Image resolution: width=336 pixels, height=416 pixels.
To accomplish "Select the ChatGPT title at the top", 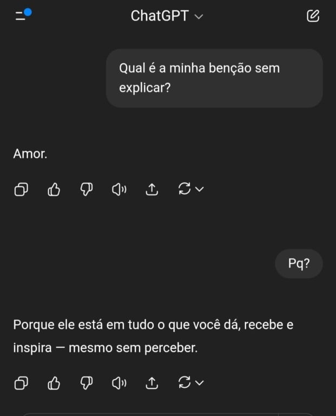I will [x=160, y=16].
